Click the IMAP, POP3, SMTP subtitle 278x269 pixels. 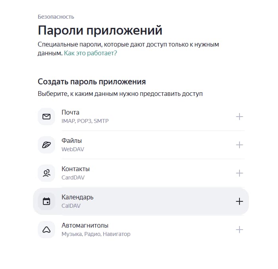tap(85, 121)
